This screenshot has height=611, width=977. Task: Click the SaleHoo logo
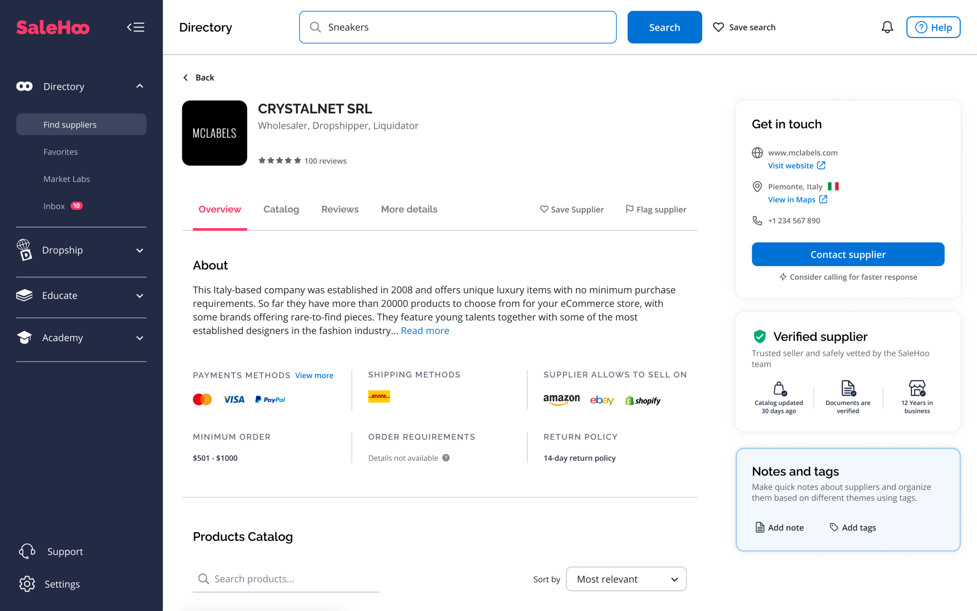53,27
